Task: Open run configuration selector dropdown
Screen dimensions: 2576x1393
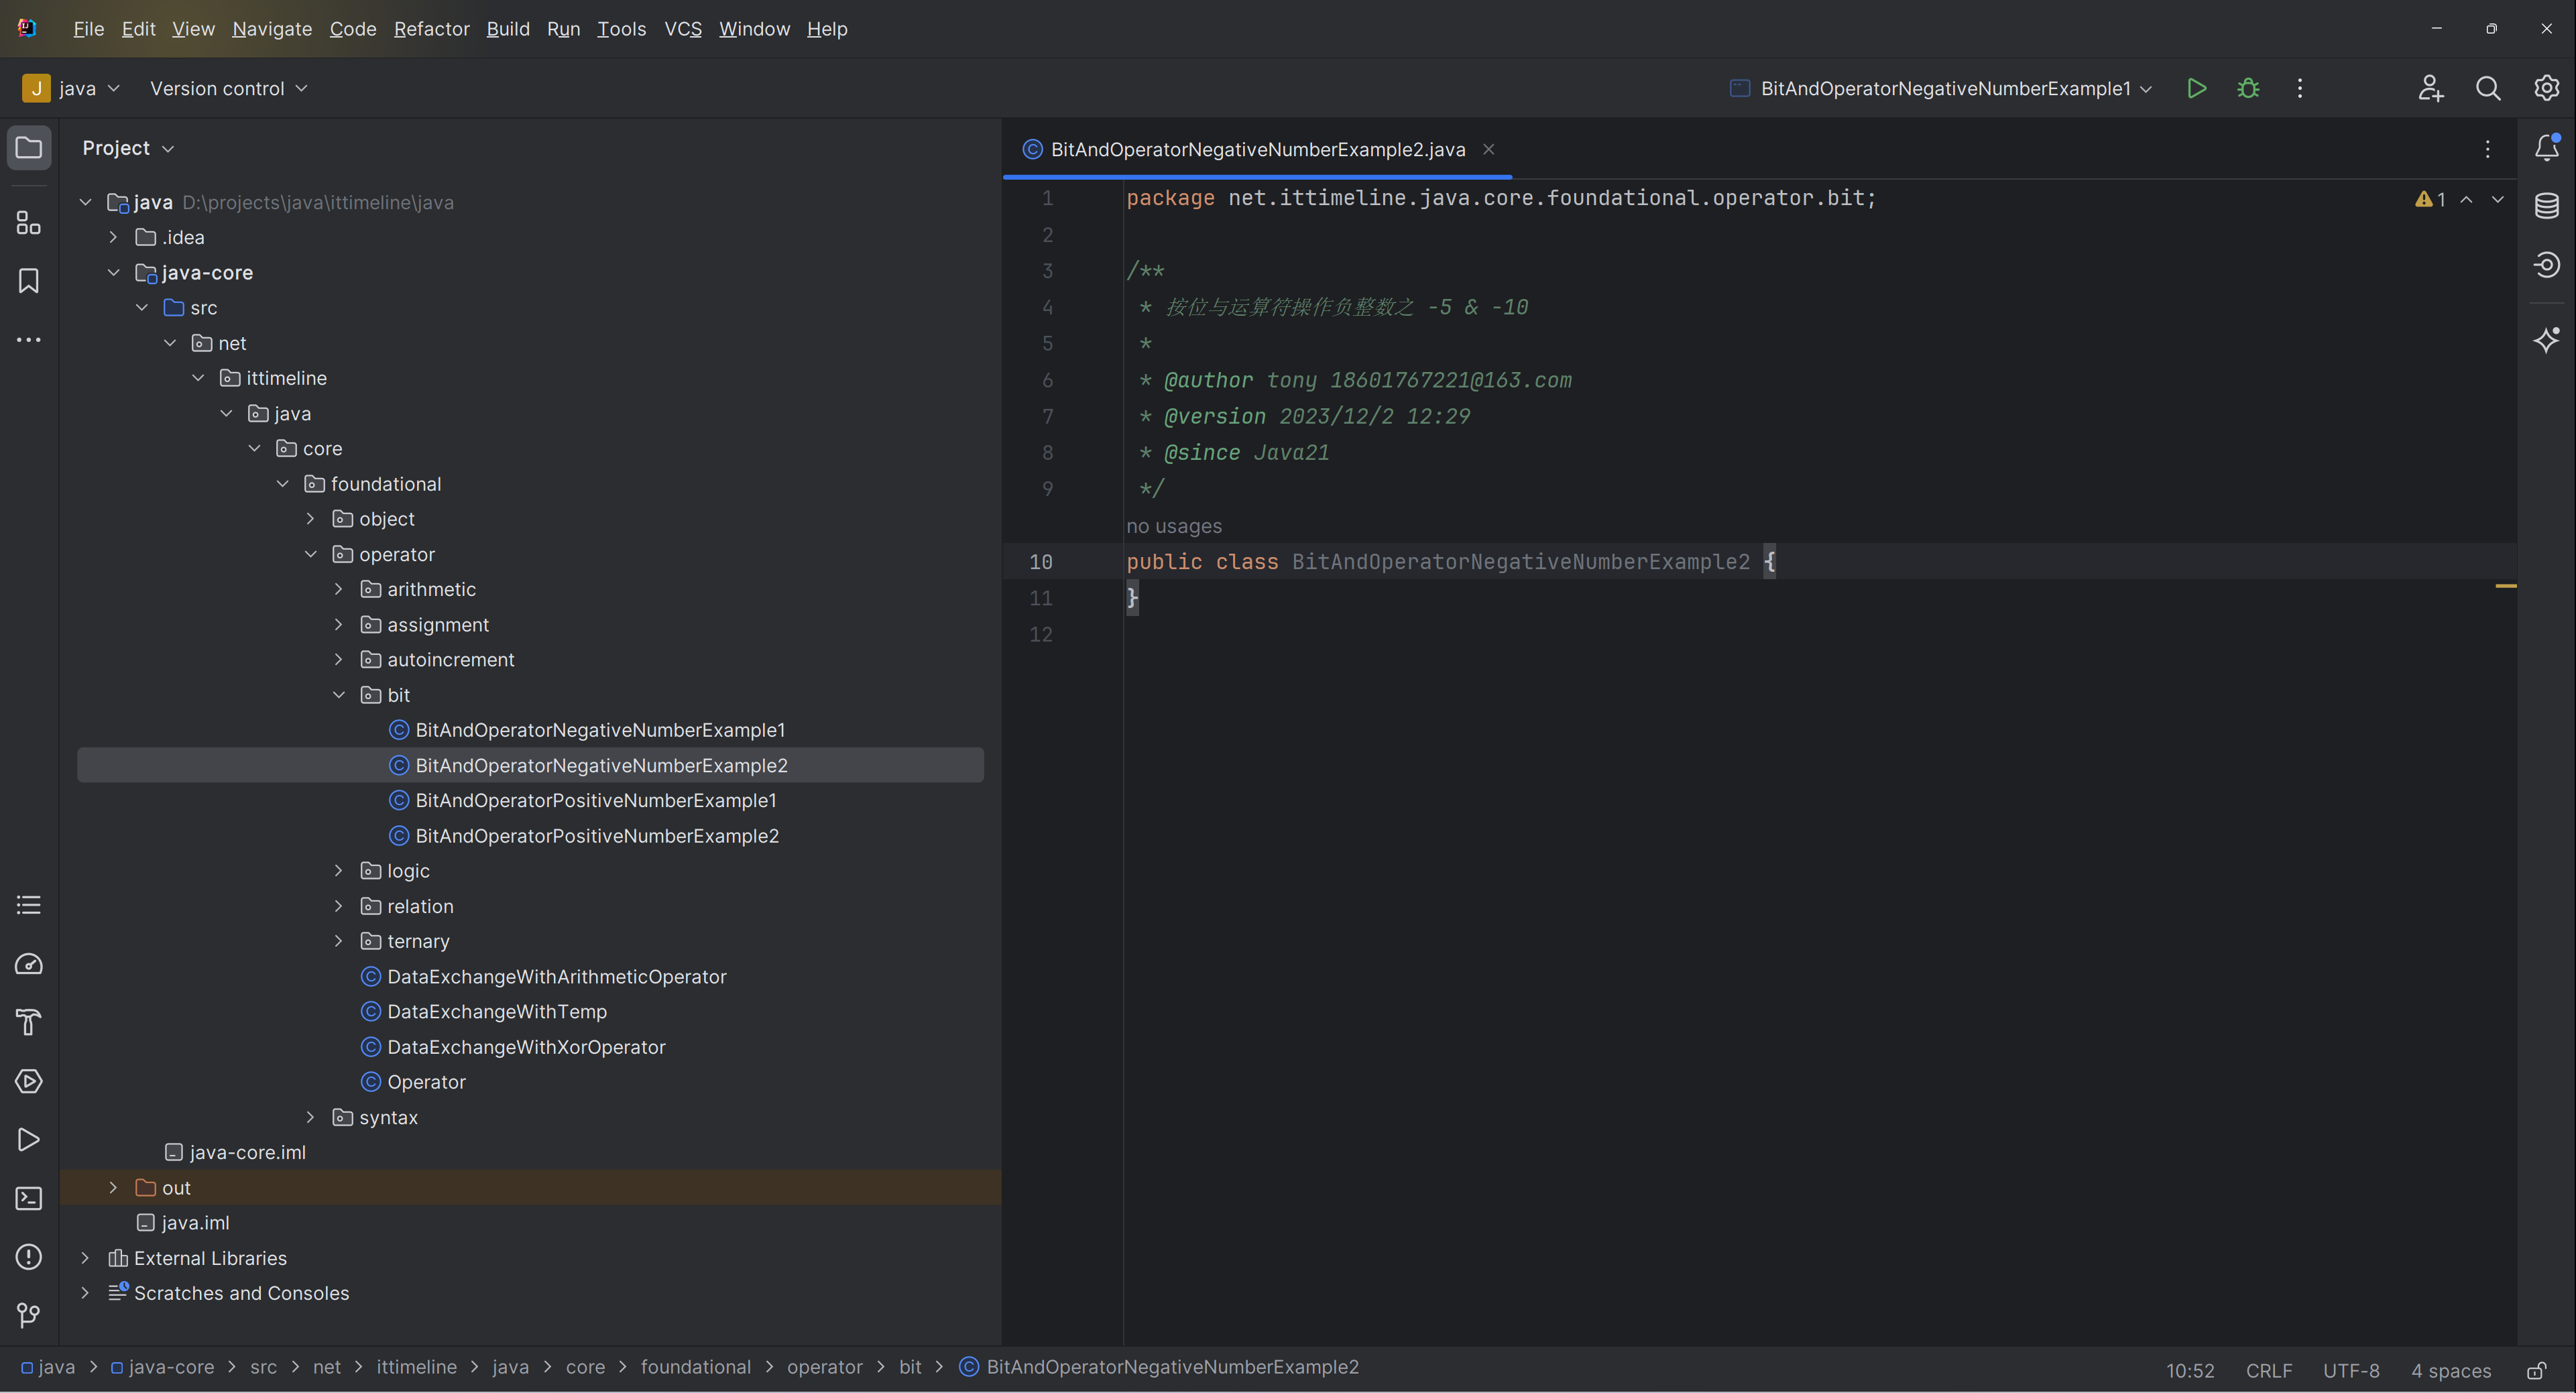Action: [x=1940, y=88]
